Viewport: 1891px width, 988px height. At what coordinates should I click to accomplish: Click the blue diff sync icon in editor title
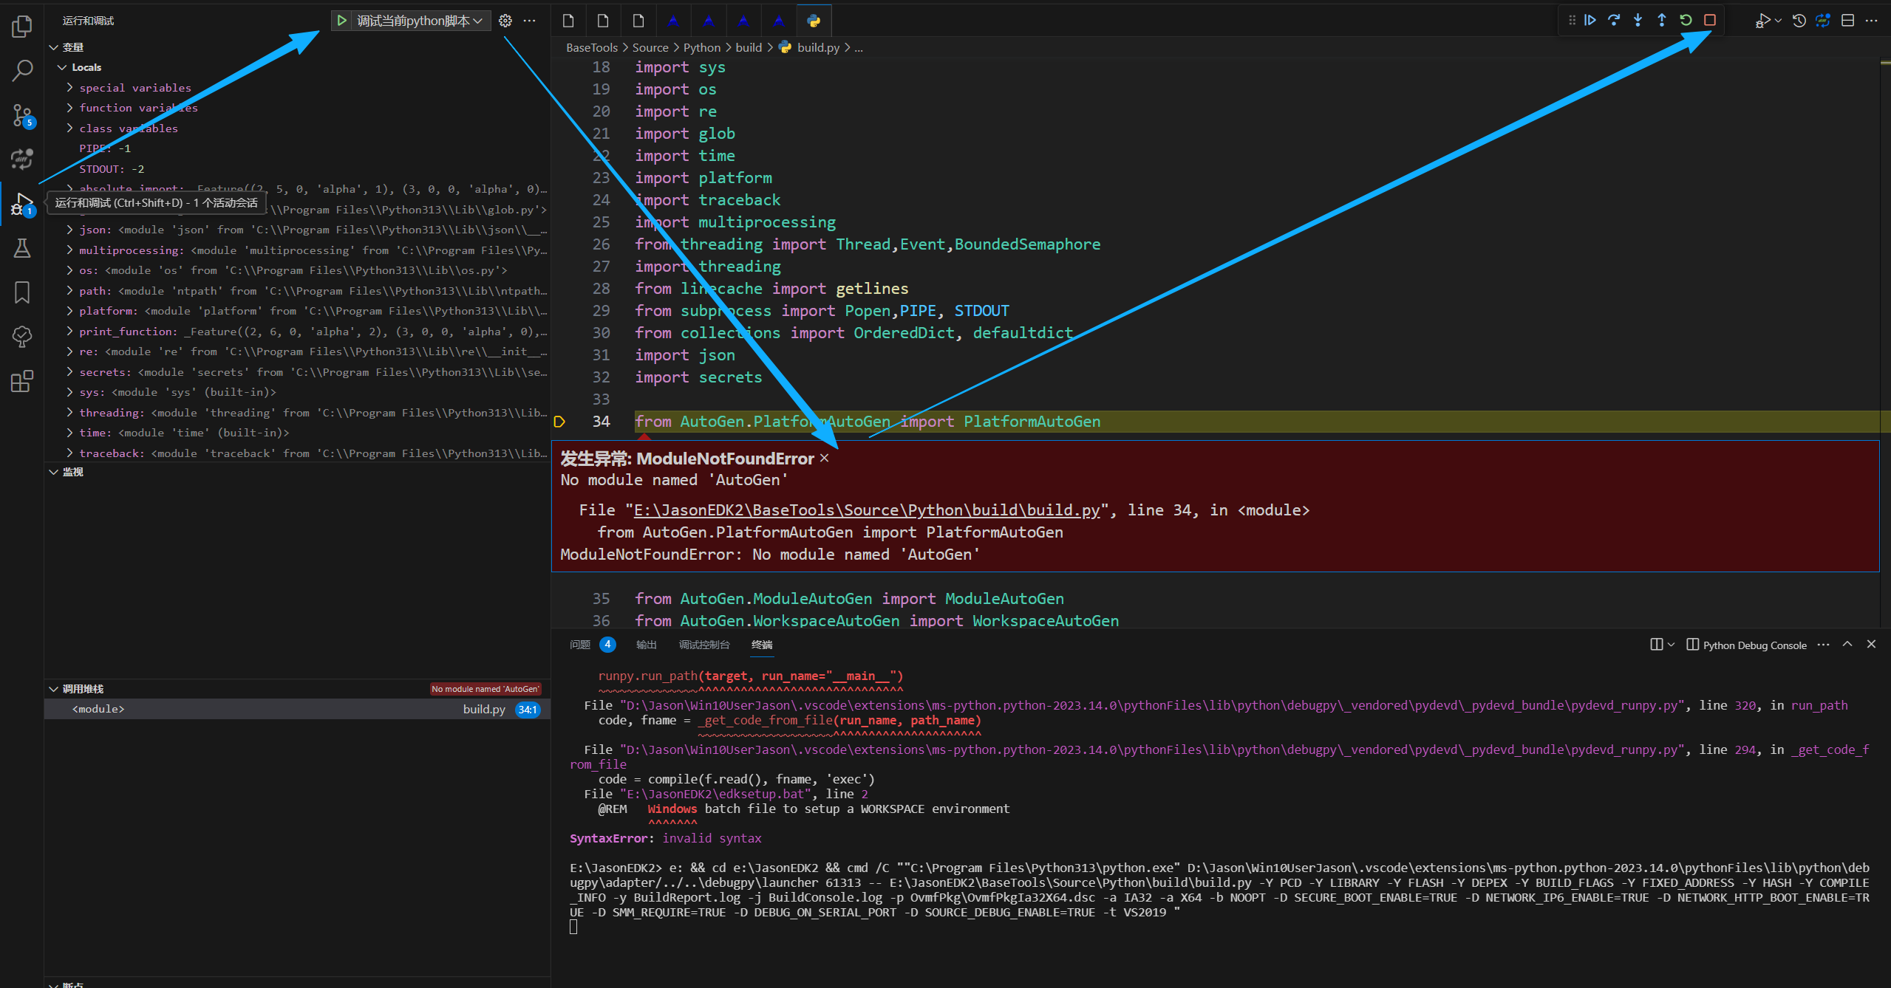click(1824, 21)
